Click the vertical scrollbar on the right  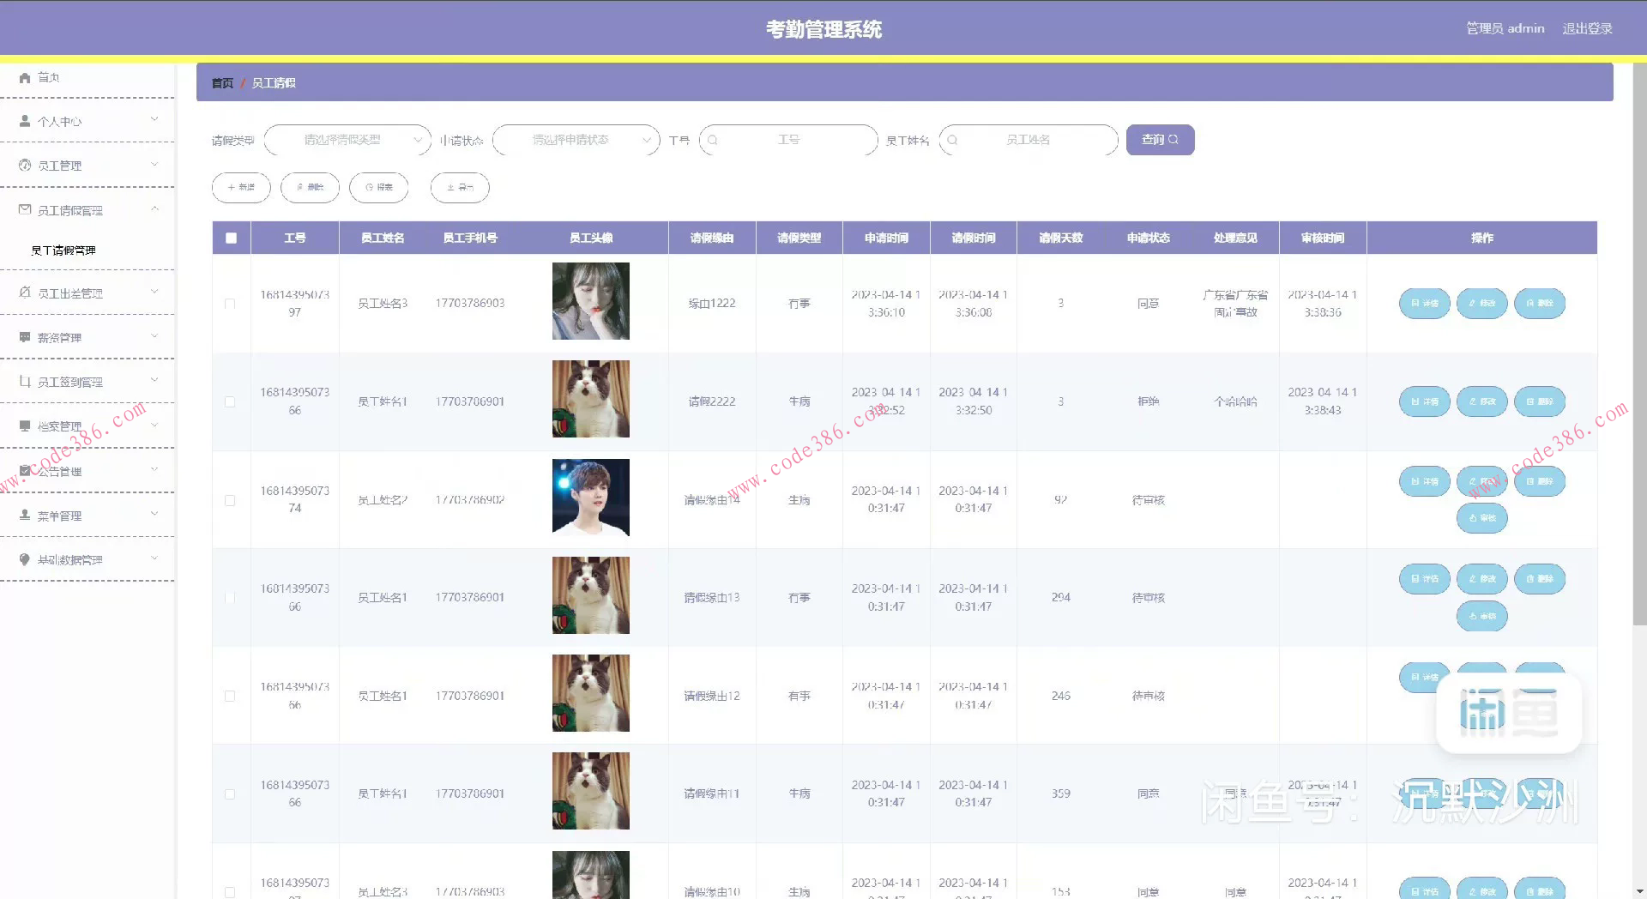pyautogui.click(x=1639, y=343)
